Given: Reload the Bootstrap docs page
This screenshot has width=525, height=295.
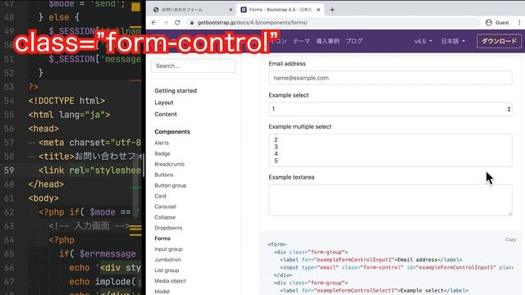Looking at the screenshot, I should [x=177, y=22].
